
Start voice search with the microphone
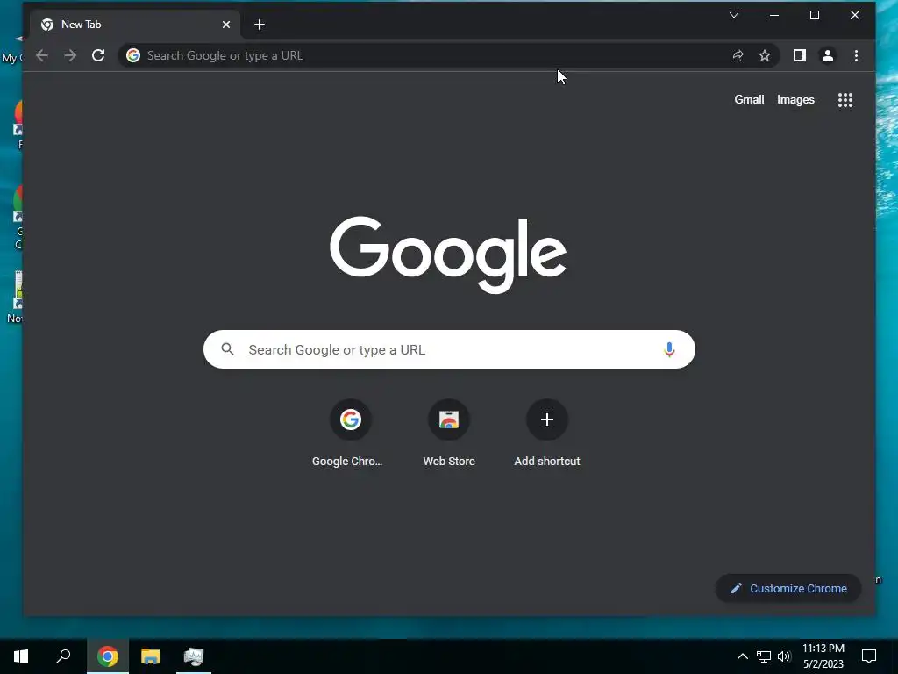669,349
